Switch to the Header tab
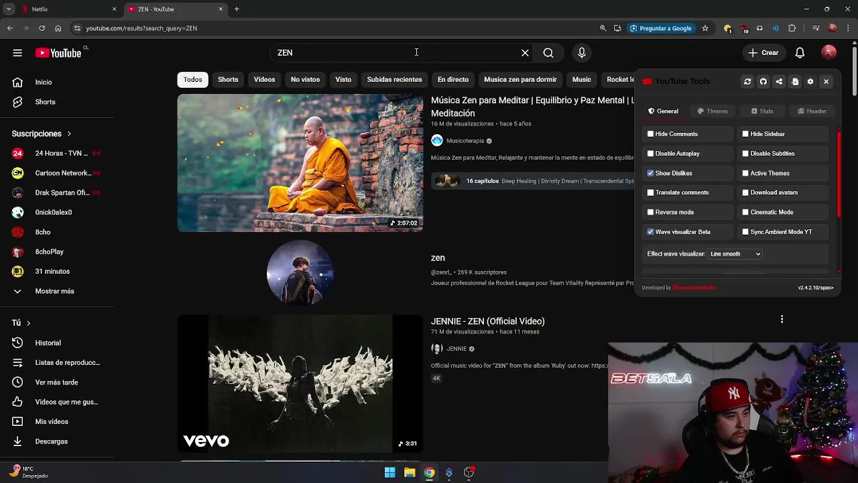Image resolution: width=858 pixels, height=483 pixels. (x=812, y=111)
